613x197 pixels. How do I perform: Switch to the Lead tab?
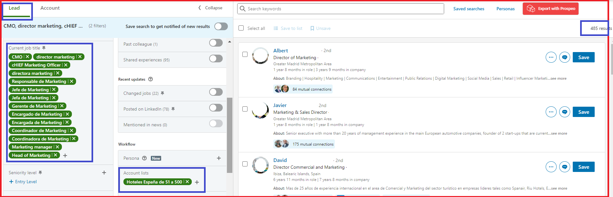pyautogui.click(x=14, y=8)
